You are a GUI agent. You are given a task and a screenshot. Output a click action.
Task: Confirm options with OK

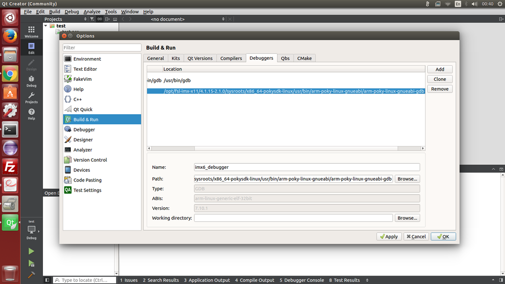[443, 236]
